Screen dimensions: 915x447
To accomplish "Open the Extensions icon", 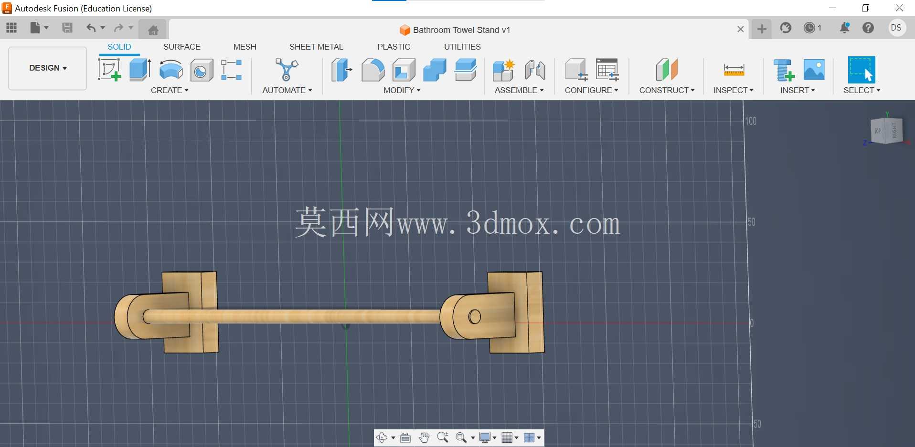I will pos(786,28).
